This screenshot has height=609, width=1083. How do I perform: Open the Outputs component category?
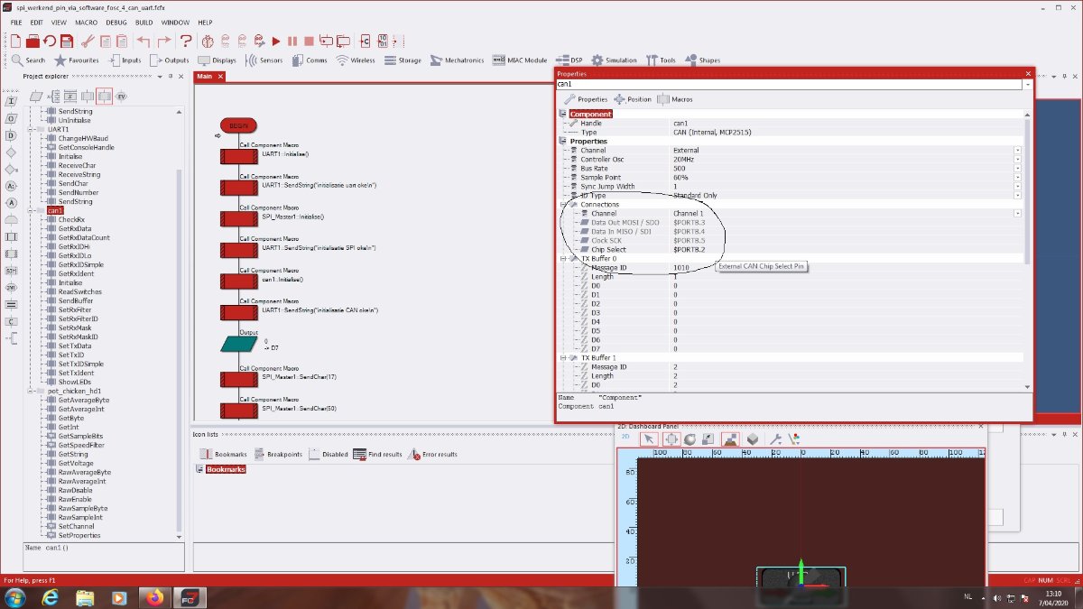click(x=170, y=60)
